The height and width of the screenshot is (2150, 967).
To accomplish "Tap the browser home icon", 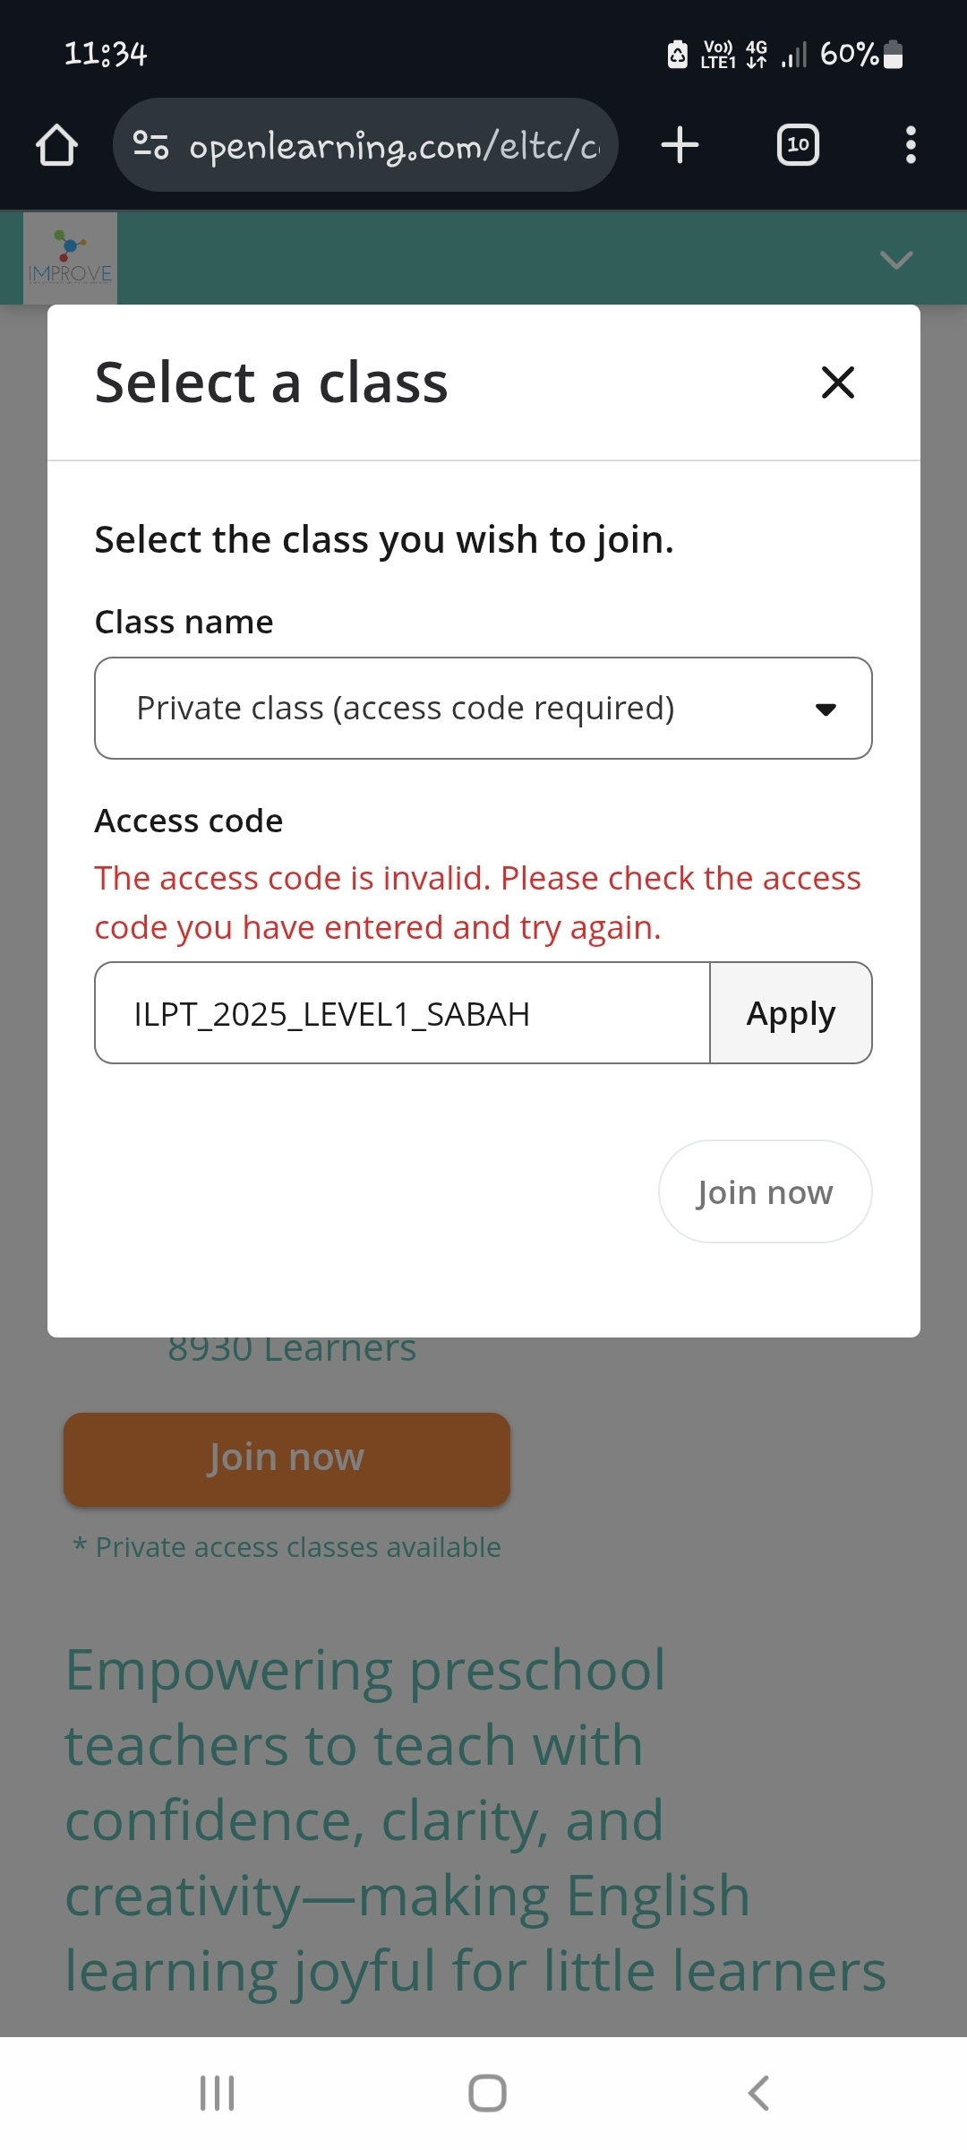I will pos(56,145).
